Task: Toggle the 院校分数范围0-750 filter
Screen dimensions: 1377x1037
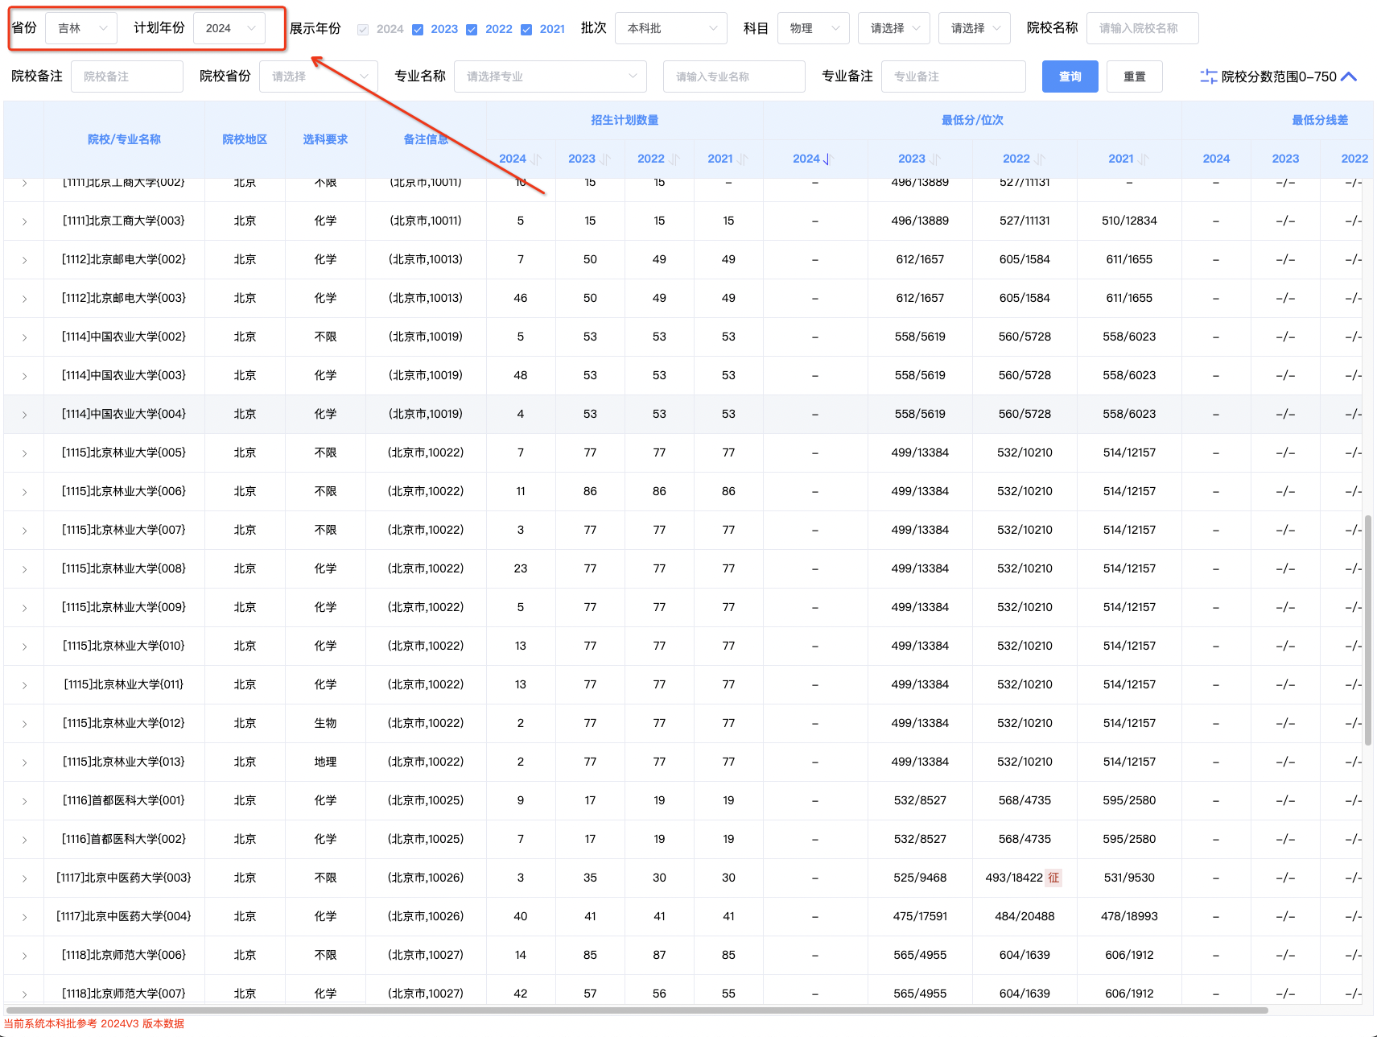Action: point(1279,76)
